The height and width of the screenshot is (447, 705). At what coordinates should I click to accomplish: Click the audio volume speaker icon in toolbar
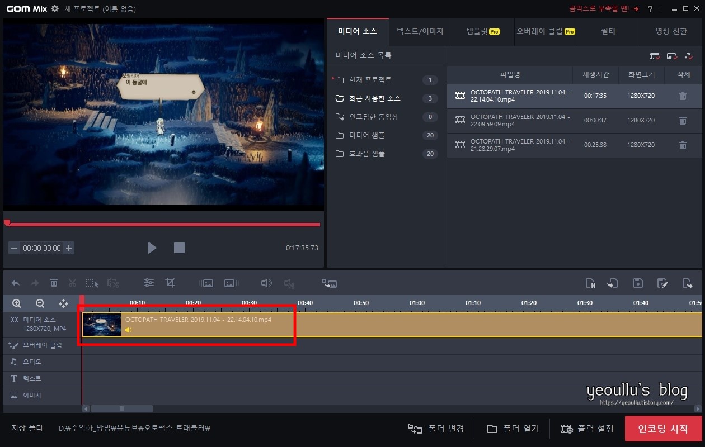pyautogui.click(x=266, y=283)
